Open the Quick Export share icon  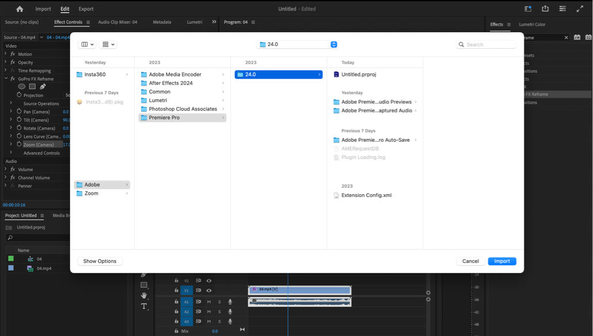[545, 9]
